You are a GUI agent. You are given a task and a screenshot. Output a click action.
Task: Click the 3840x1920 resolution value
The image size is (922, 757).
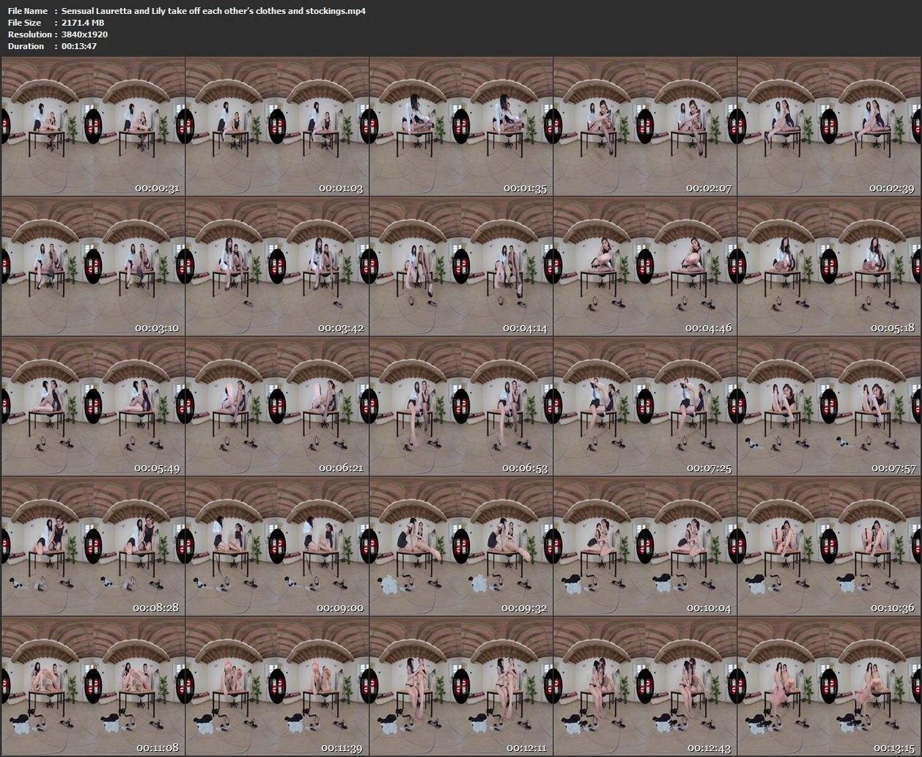84,34
